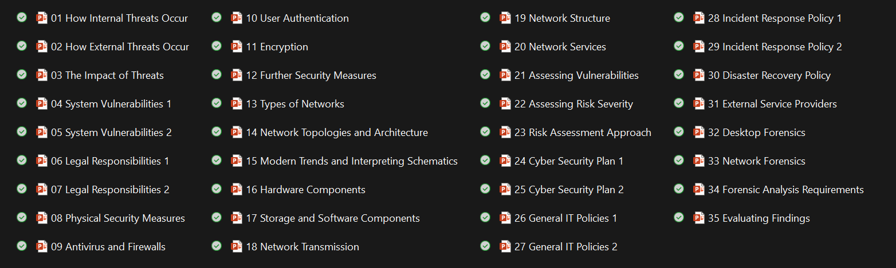Select 27 General IT Policies 2 presentation

coord(566,247)
